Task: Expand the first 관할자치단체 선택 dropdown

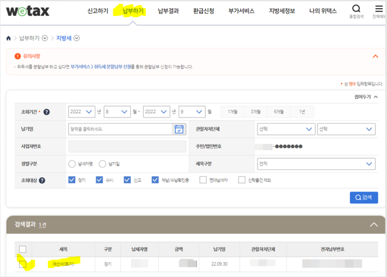Action: 285,129
